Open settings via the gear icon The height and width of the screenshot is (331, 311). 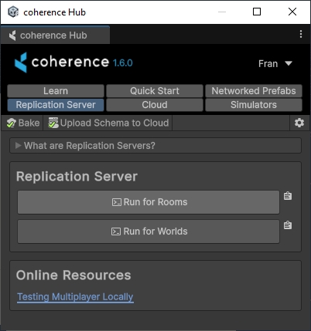click(299, 123)
